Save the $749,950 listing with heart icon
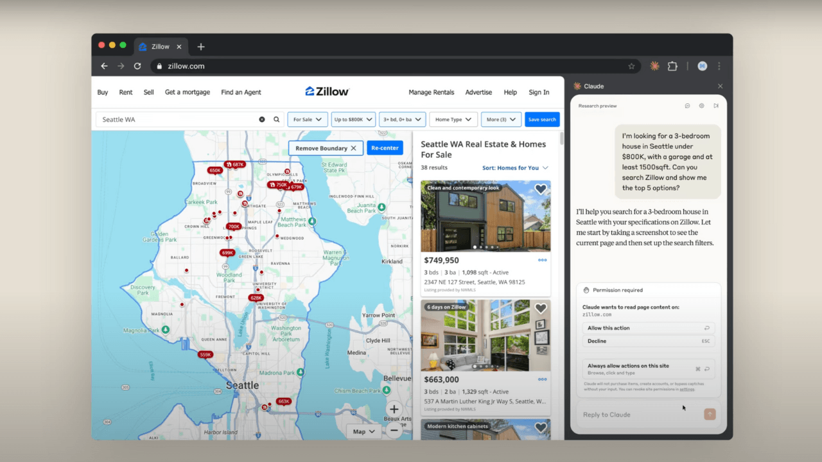Screen dimensions: 822x462 tap(541, 189)
